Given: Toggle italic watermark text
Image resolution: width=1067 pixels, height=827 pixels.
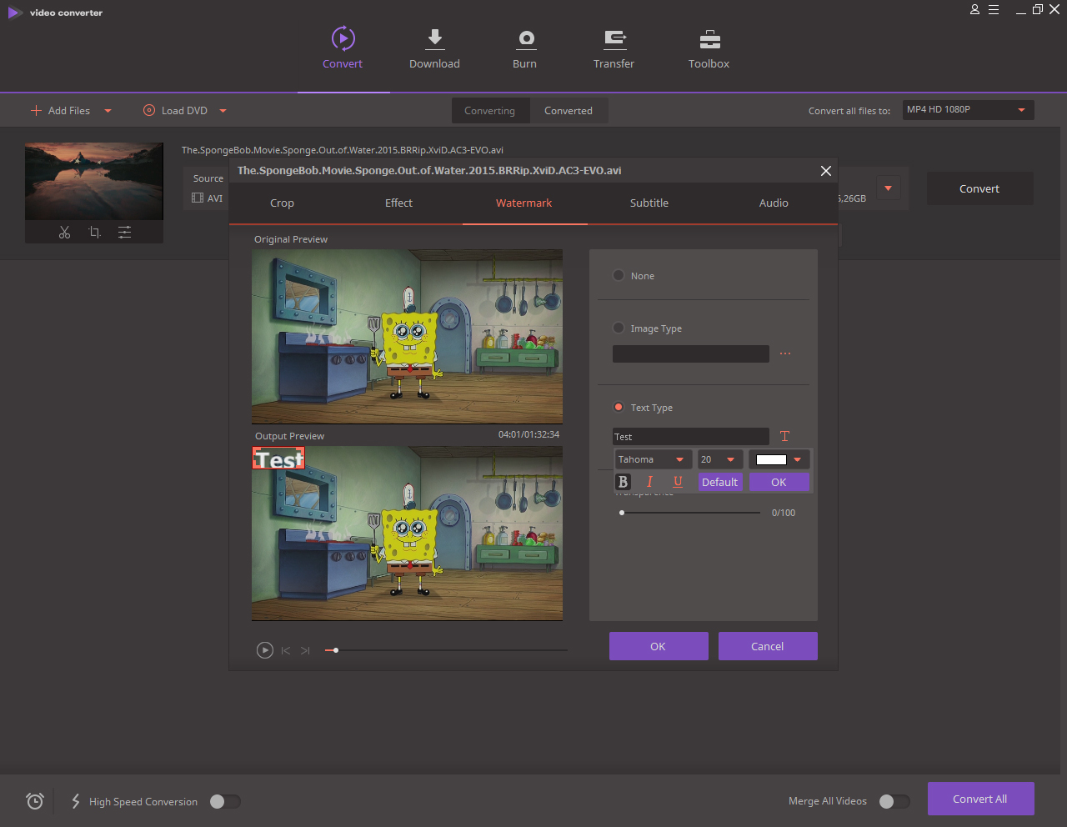Looking at the screenshot, I should tap(649, 482).
